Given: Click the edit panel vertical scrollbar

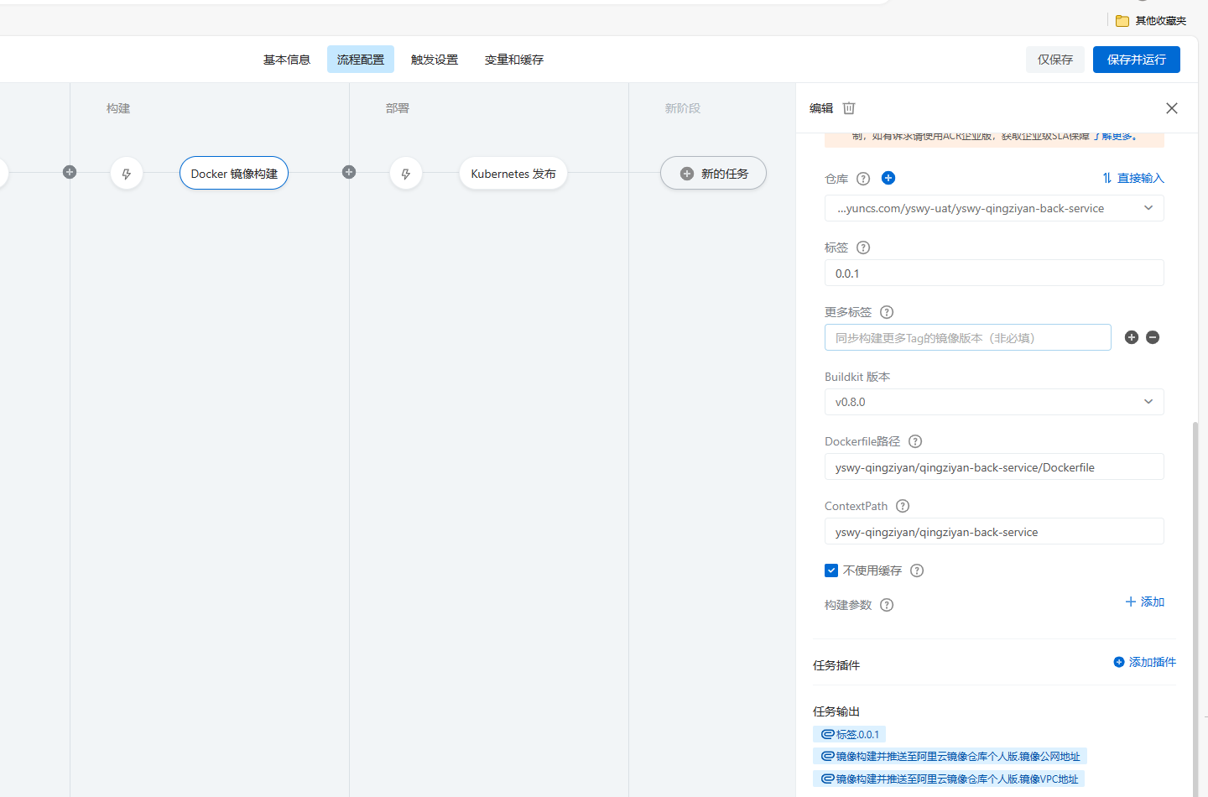Looking at the screenshot, I should pyautogui.click(x=1195, y=608).
